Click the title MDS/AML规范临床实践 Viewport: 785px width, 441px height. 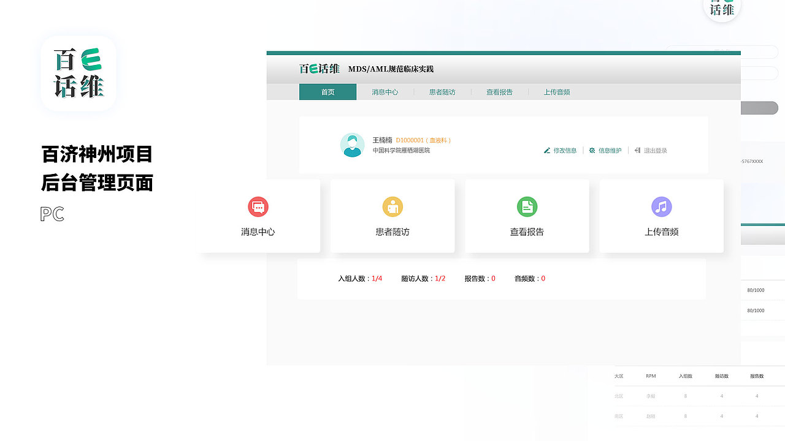(391, 69)
